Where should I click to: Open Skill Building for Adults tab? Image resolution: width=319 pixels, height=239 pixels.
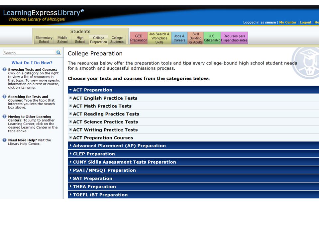tap(195, 38)
